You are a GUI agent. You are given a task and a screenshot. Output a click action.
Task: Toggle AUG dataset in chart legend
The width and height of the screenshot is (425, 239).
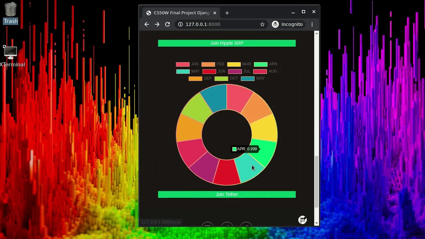tap(265, 71)
